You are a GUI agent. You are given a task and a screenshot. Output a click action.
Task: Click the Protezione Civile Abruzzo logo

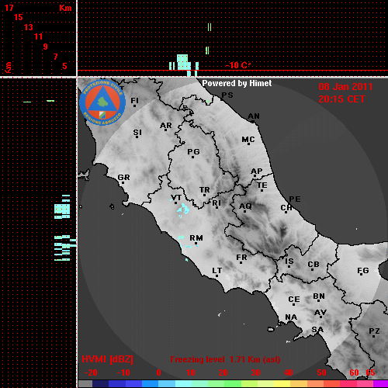point(102,102)
